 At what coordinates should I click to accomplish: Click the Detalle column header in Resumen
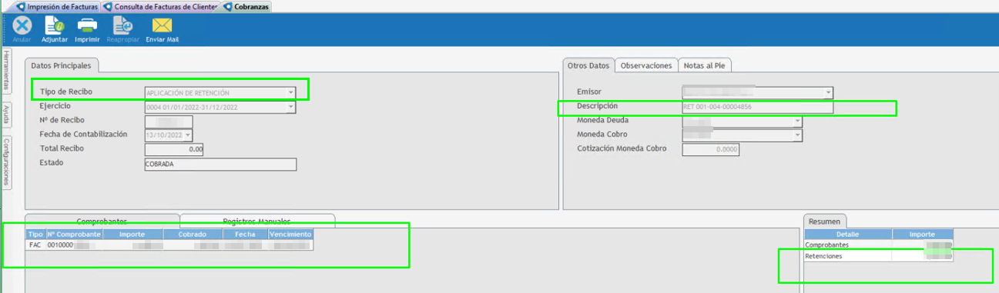pyautogui.click(x=848, y=234)
